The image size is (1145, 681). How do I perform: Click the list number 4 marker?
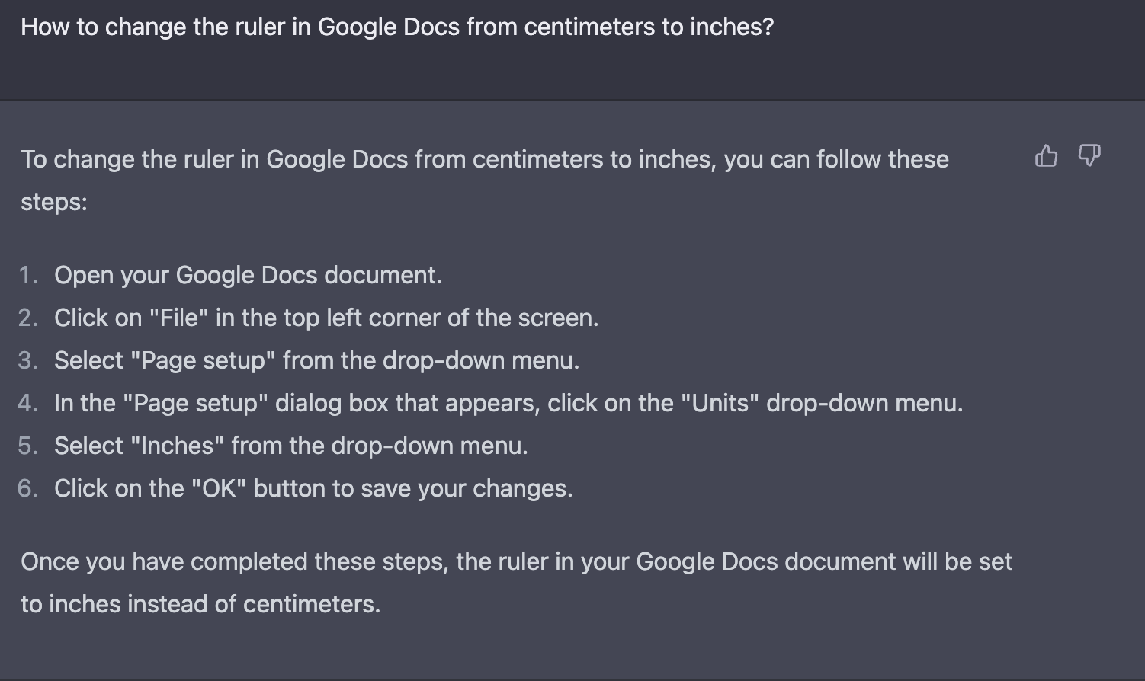click(x=27, y=403)
